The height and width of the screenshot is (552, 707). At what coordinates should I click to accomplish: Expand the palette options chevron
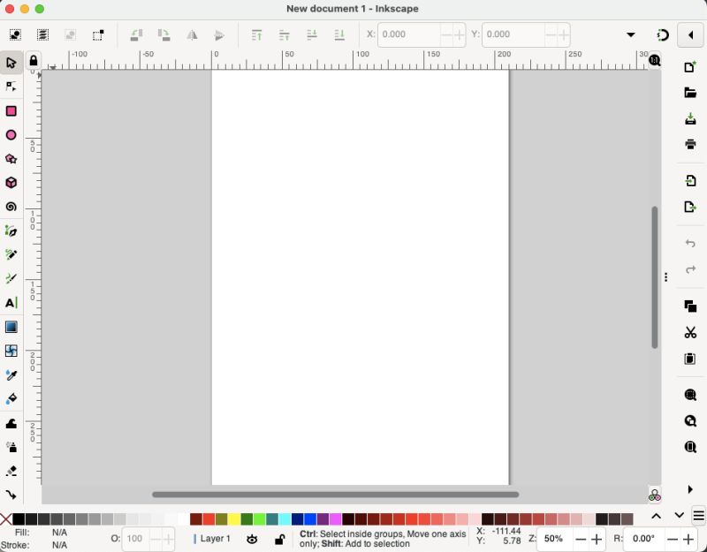[656, 515]
